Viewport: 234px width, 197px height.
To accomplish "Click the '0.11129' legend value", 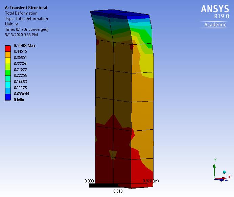I will (x=21, y=88).
